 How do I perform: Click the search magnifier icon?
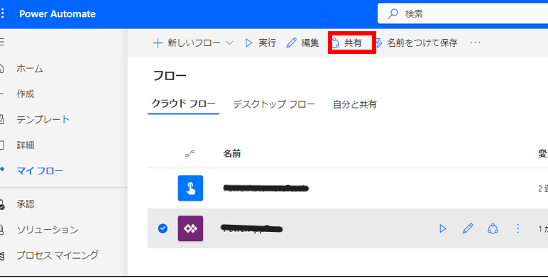pos(393,14)
